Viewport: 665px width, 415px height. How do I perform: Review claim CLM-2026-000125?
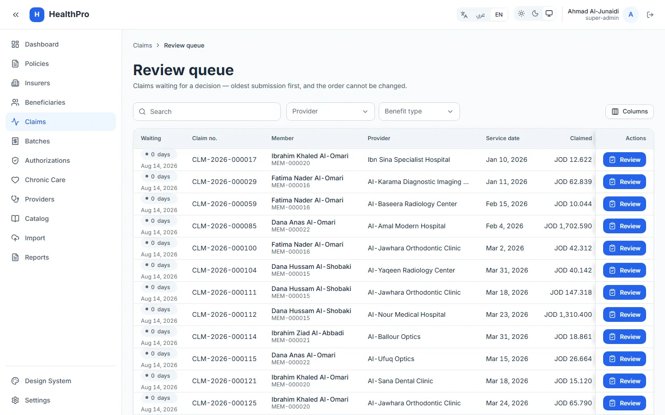click(624, 403)
